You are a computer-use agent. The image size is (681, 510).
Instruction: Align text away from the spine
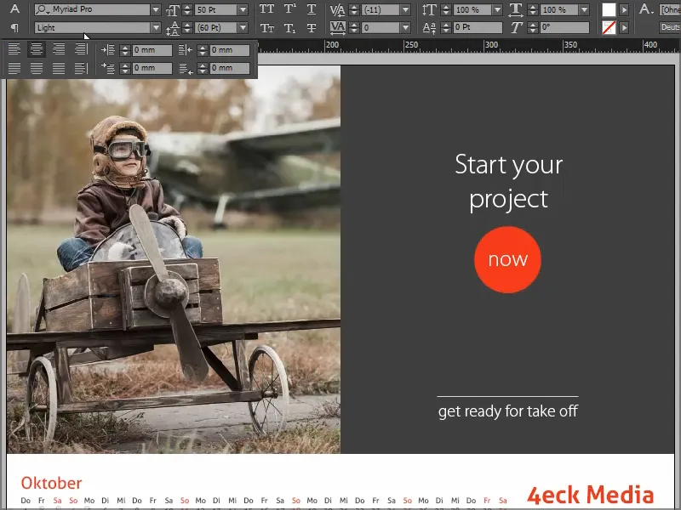(81, 68)
